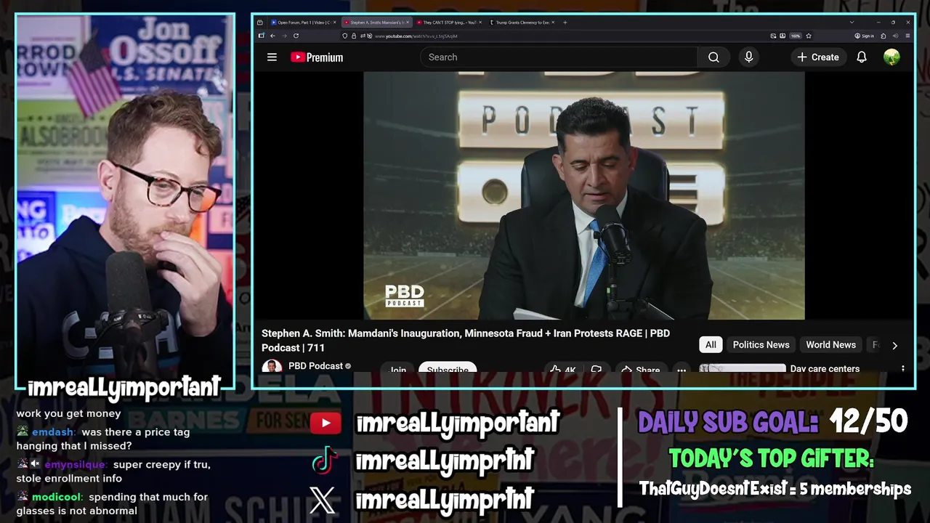The image size is (930, 523).
Task: Open YouTube notifications bell
Action: coord(861,57)
